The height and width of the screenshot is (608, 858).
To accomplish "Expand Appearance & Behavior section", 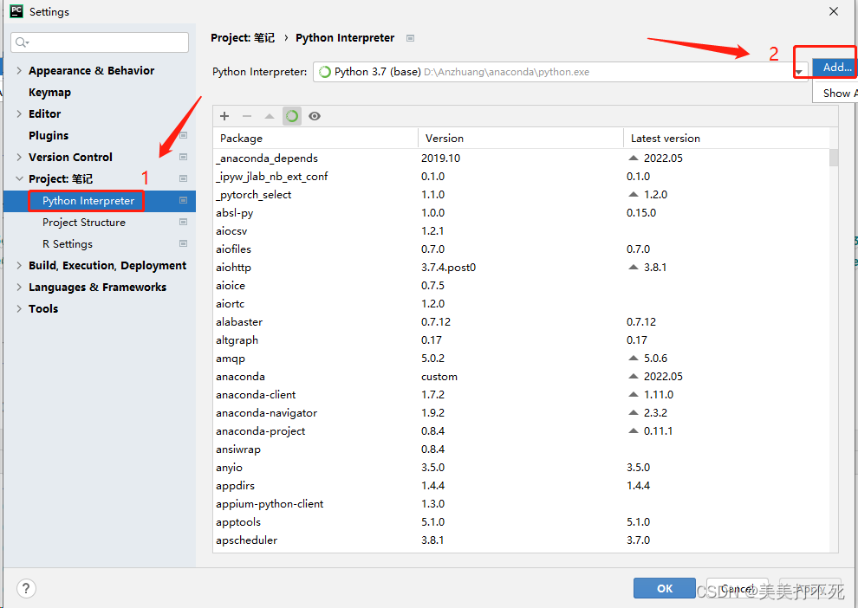I will [19, 70].
